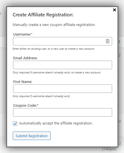
Task: Focus the Username input field
Action: pyautogui.click(x=63, y=41)
